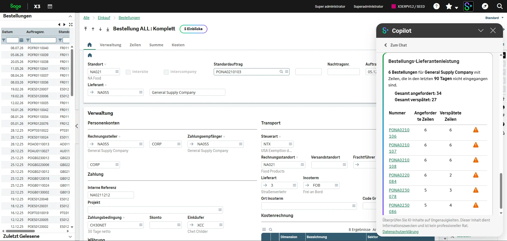Open the Datenschutzerklärung link
507x241 pixels.
point(400,232)
